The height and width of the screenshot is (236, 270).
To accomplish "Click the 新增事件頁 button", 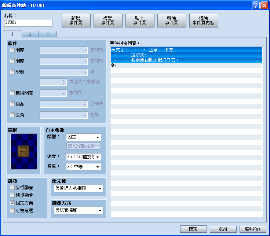I will pyautogui.click(x=76, y=21).
